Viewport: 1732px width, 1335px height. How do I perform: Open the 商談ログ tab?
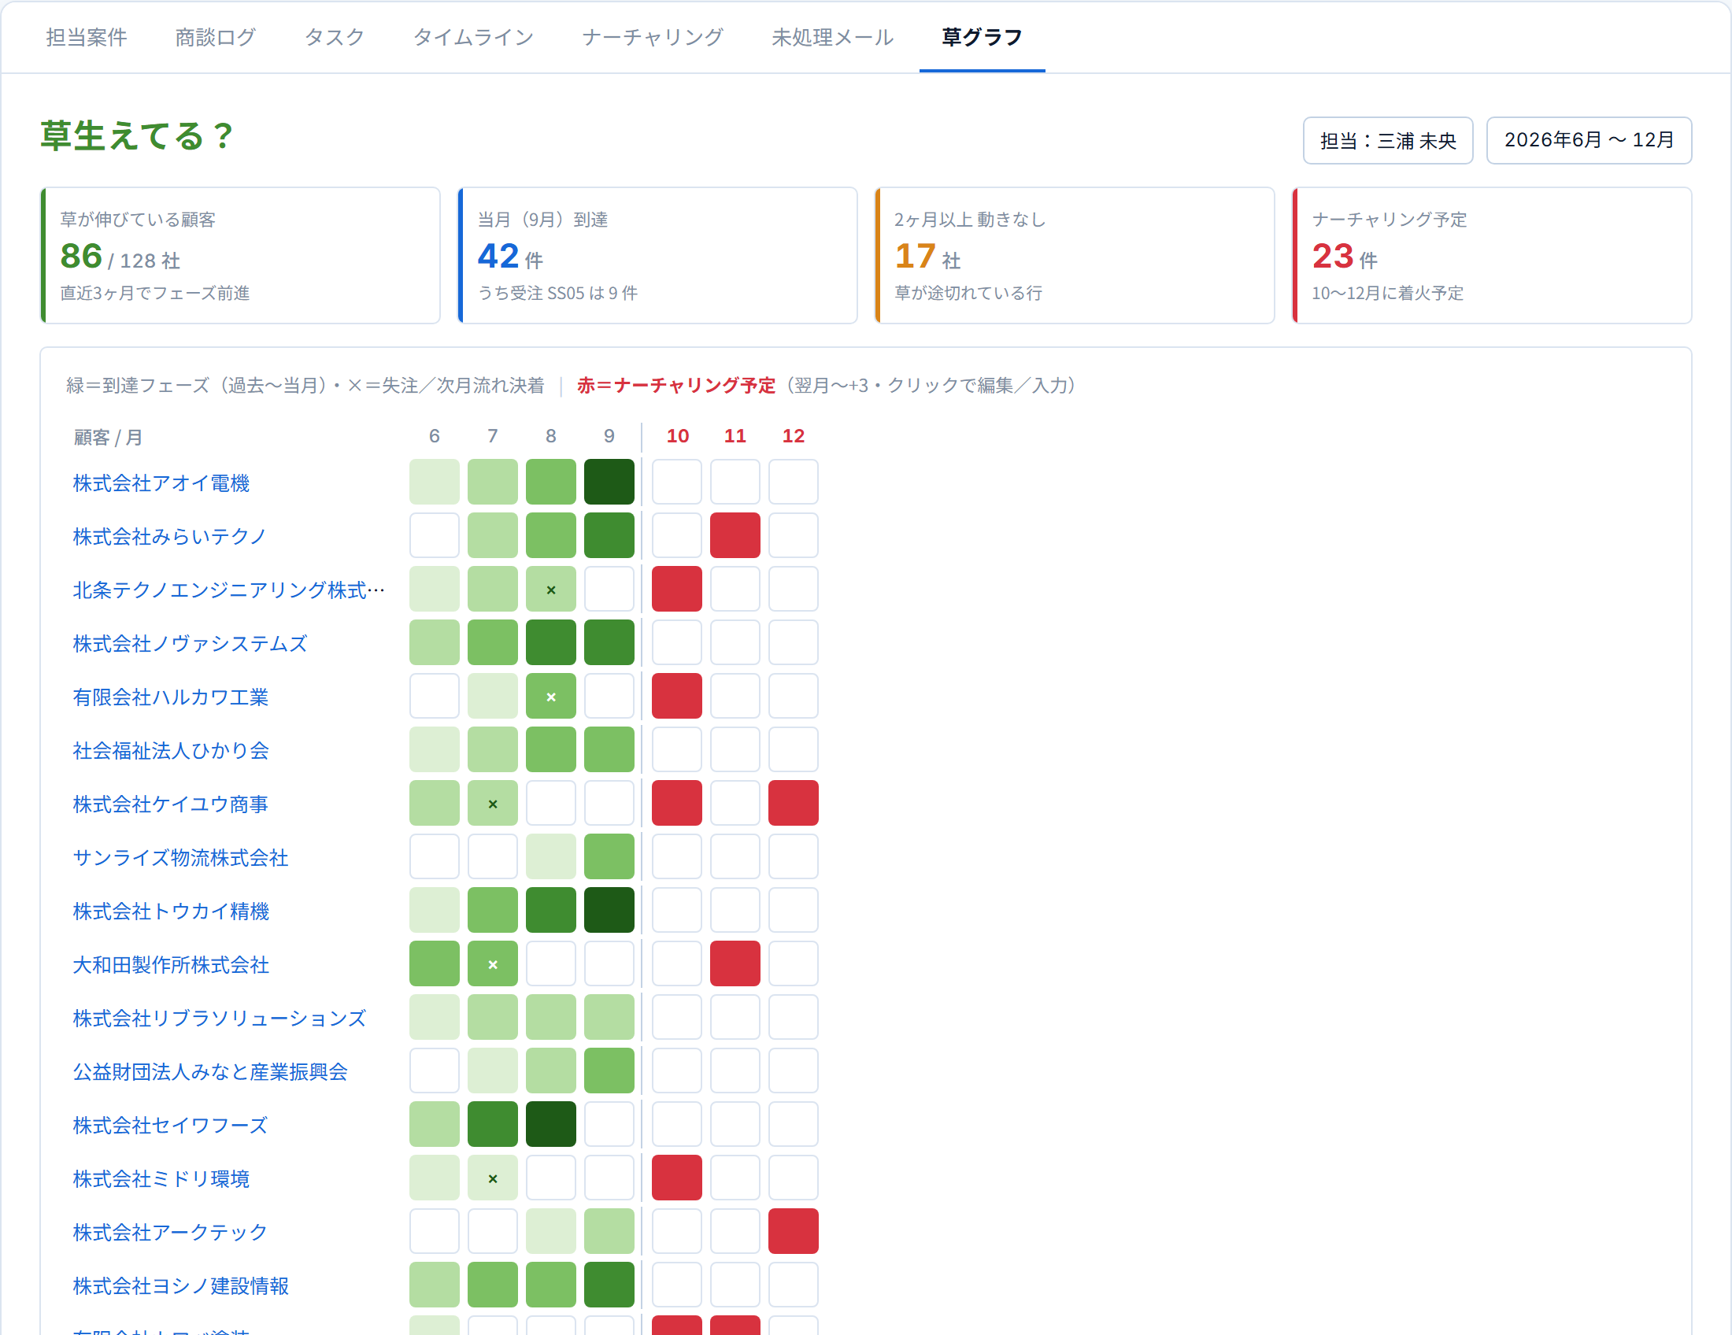216,37
